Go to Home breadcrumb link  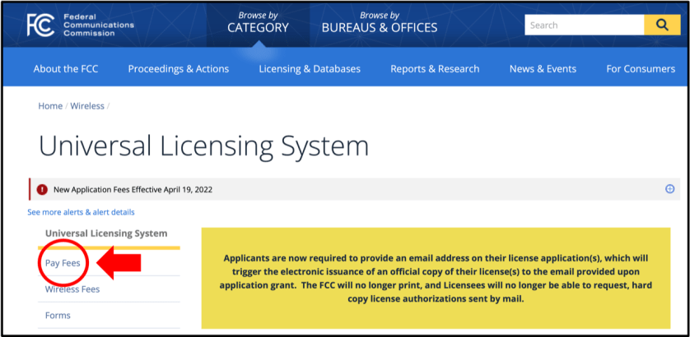click(x=50, y=106)
